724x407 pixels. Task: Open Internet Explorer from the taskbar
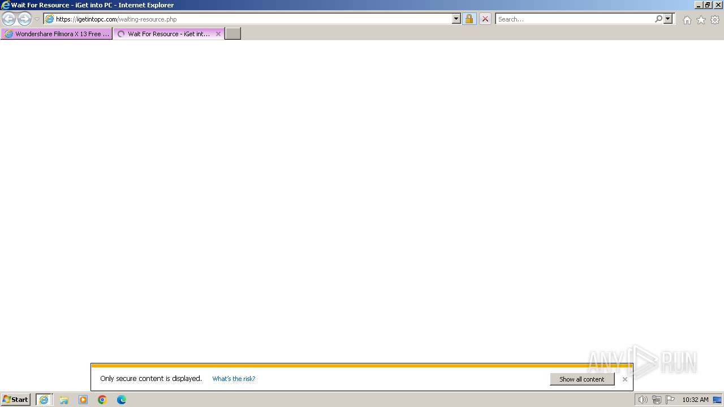click(x=44, y=400)
